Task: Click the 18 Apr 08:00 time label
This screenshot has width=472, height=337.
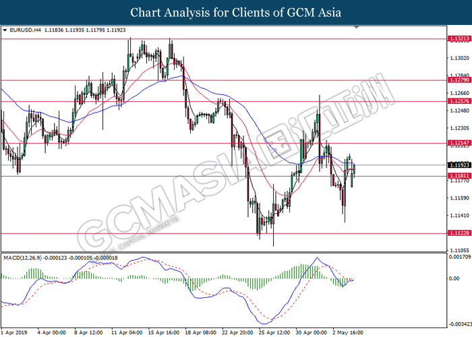Action: 200,332
